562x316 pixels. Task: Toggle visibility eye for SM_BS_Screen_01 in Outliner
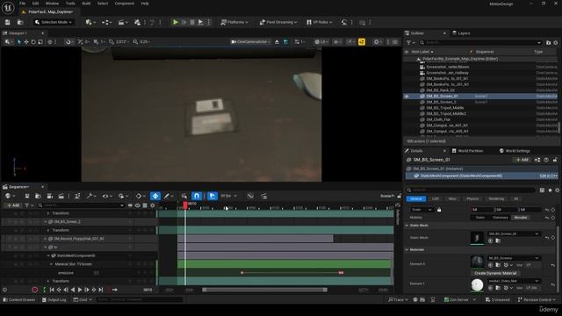point(407,96)
